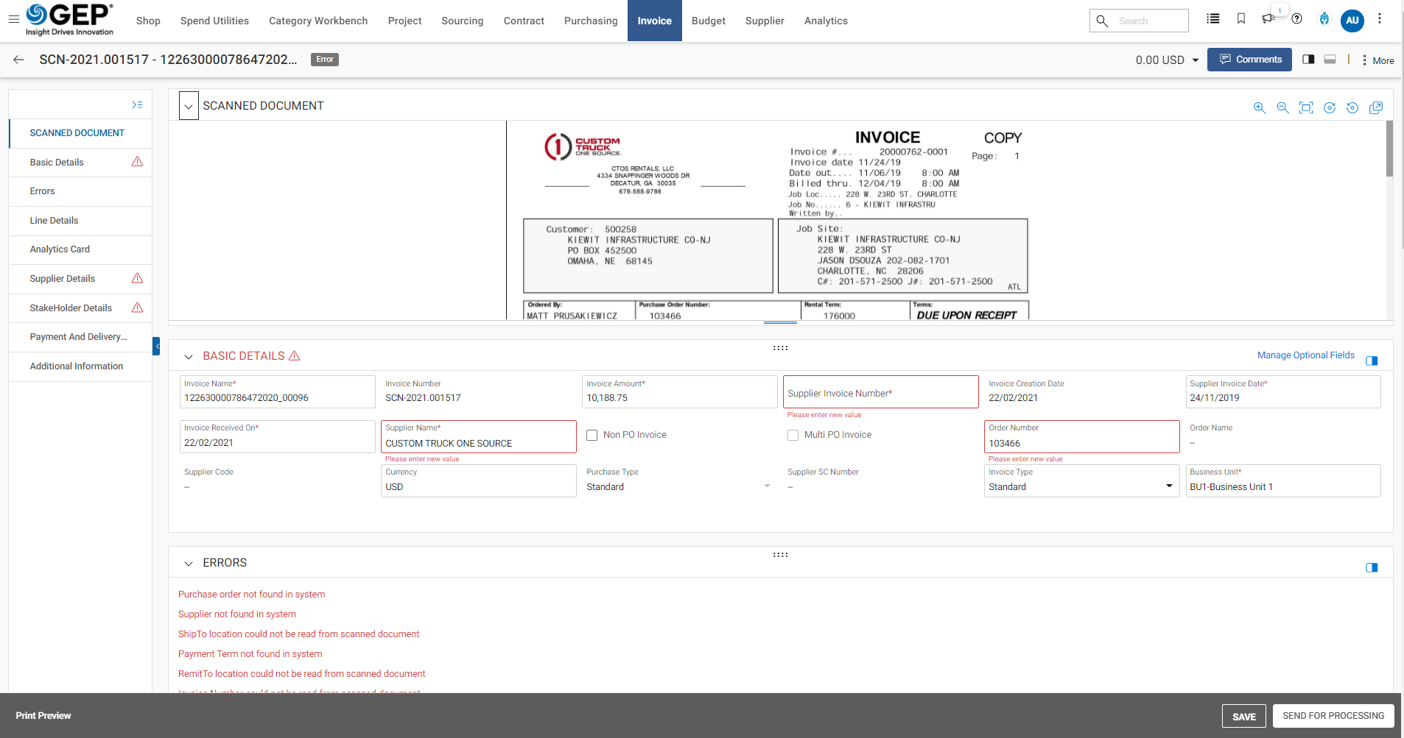Open the scanned document in a new window

click(x=1377, y=107)
